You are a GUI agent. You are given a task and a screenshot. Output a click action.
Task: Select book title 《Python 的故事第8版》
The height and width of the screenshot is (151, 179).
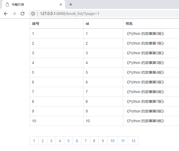tap(145, 111)
